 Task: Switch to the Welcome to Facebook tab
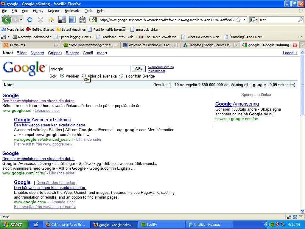150,45
